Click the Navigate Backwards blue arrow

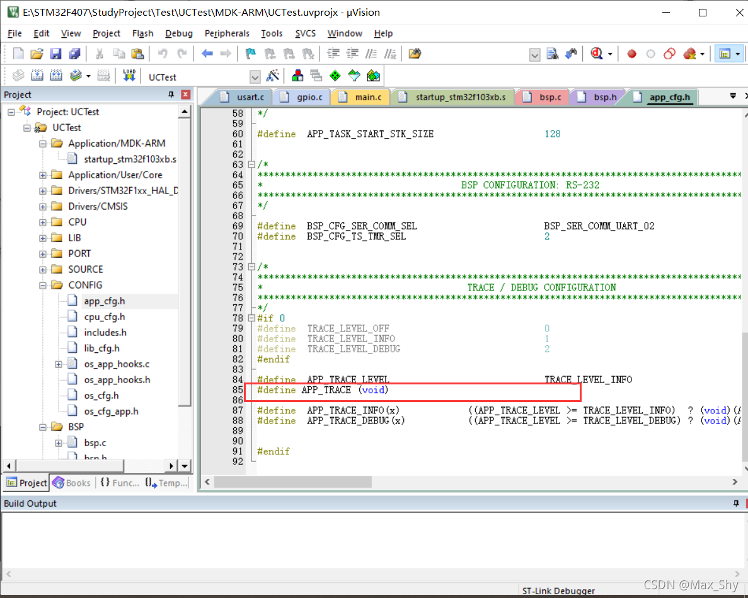(207, 54)
